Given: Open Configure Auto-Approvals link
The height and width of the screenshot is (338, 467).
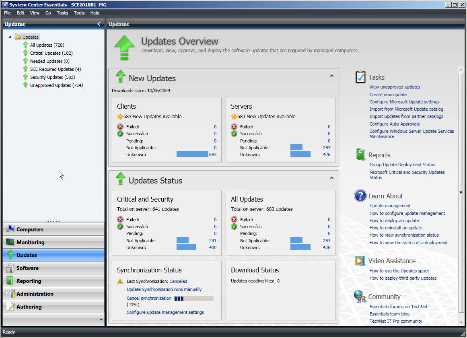Looking at the screenshot, I should click(x=395, y=124).
